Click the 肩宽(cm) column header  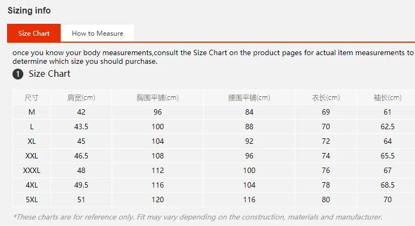pos(81,98)
